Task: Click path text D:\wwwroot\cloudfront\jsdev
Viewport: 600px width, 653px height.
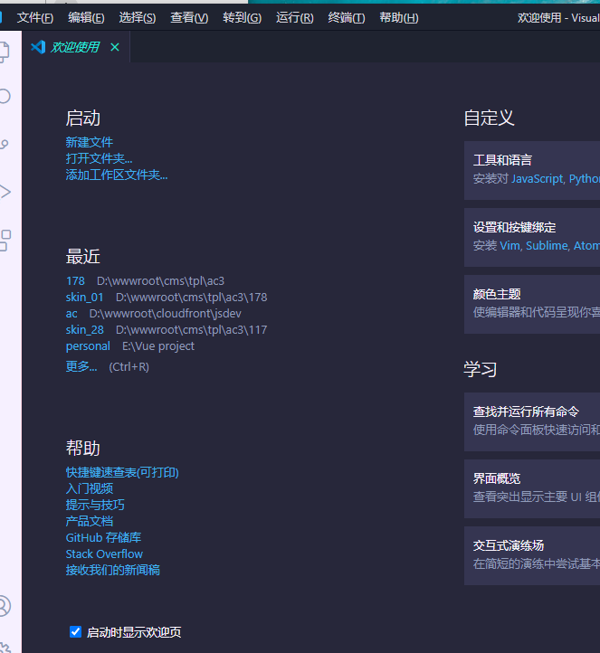Action: click(x=165, y=314)
